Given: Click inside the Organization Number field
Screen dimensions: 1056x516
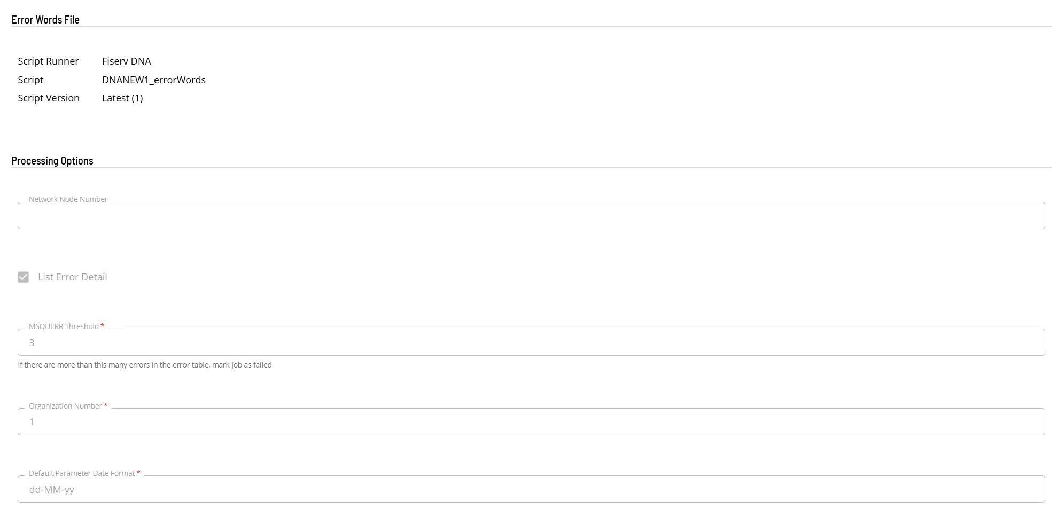Looking at the screenshot, I should point(531,422).
